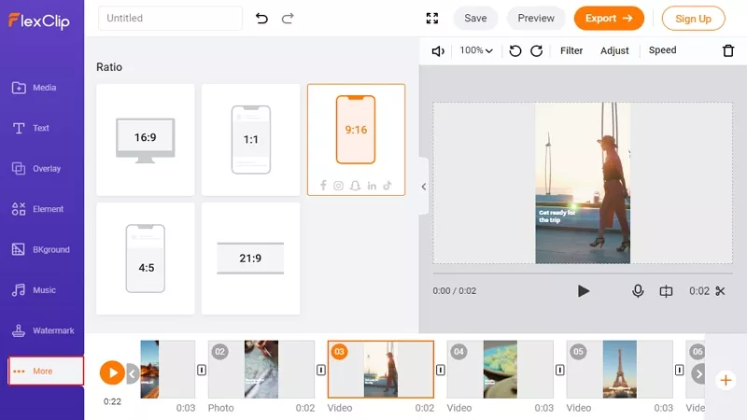Add transition between first clip and 02
This screenshot has height=420, width=747.
202,370
